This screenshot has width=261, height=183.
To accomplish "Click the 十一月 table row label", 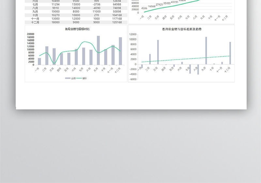I will click(35, 19).
